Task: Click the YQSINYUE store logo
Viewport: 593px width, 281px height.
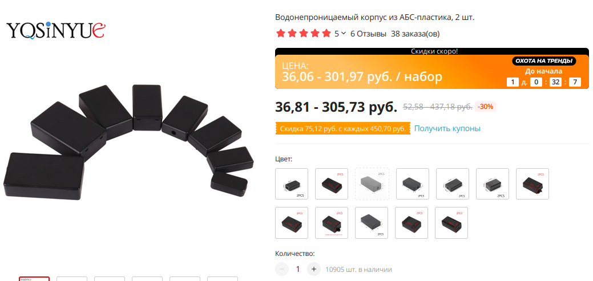Action: (56, 30)
